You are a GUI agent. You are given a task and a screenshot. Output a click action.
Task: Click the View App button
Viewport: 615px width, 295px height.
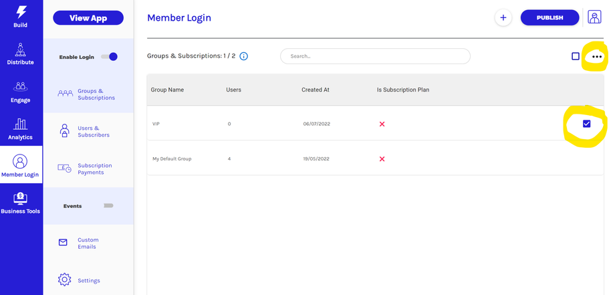click(x=88, y=18)
